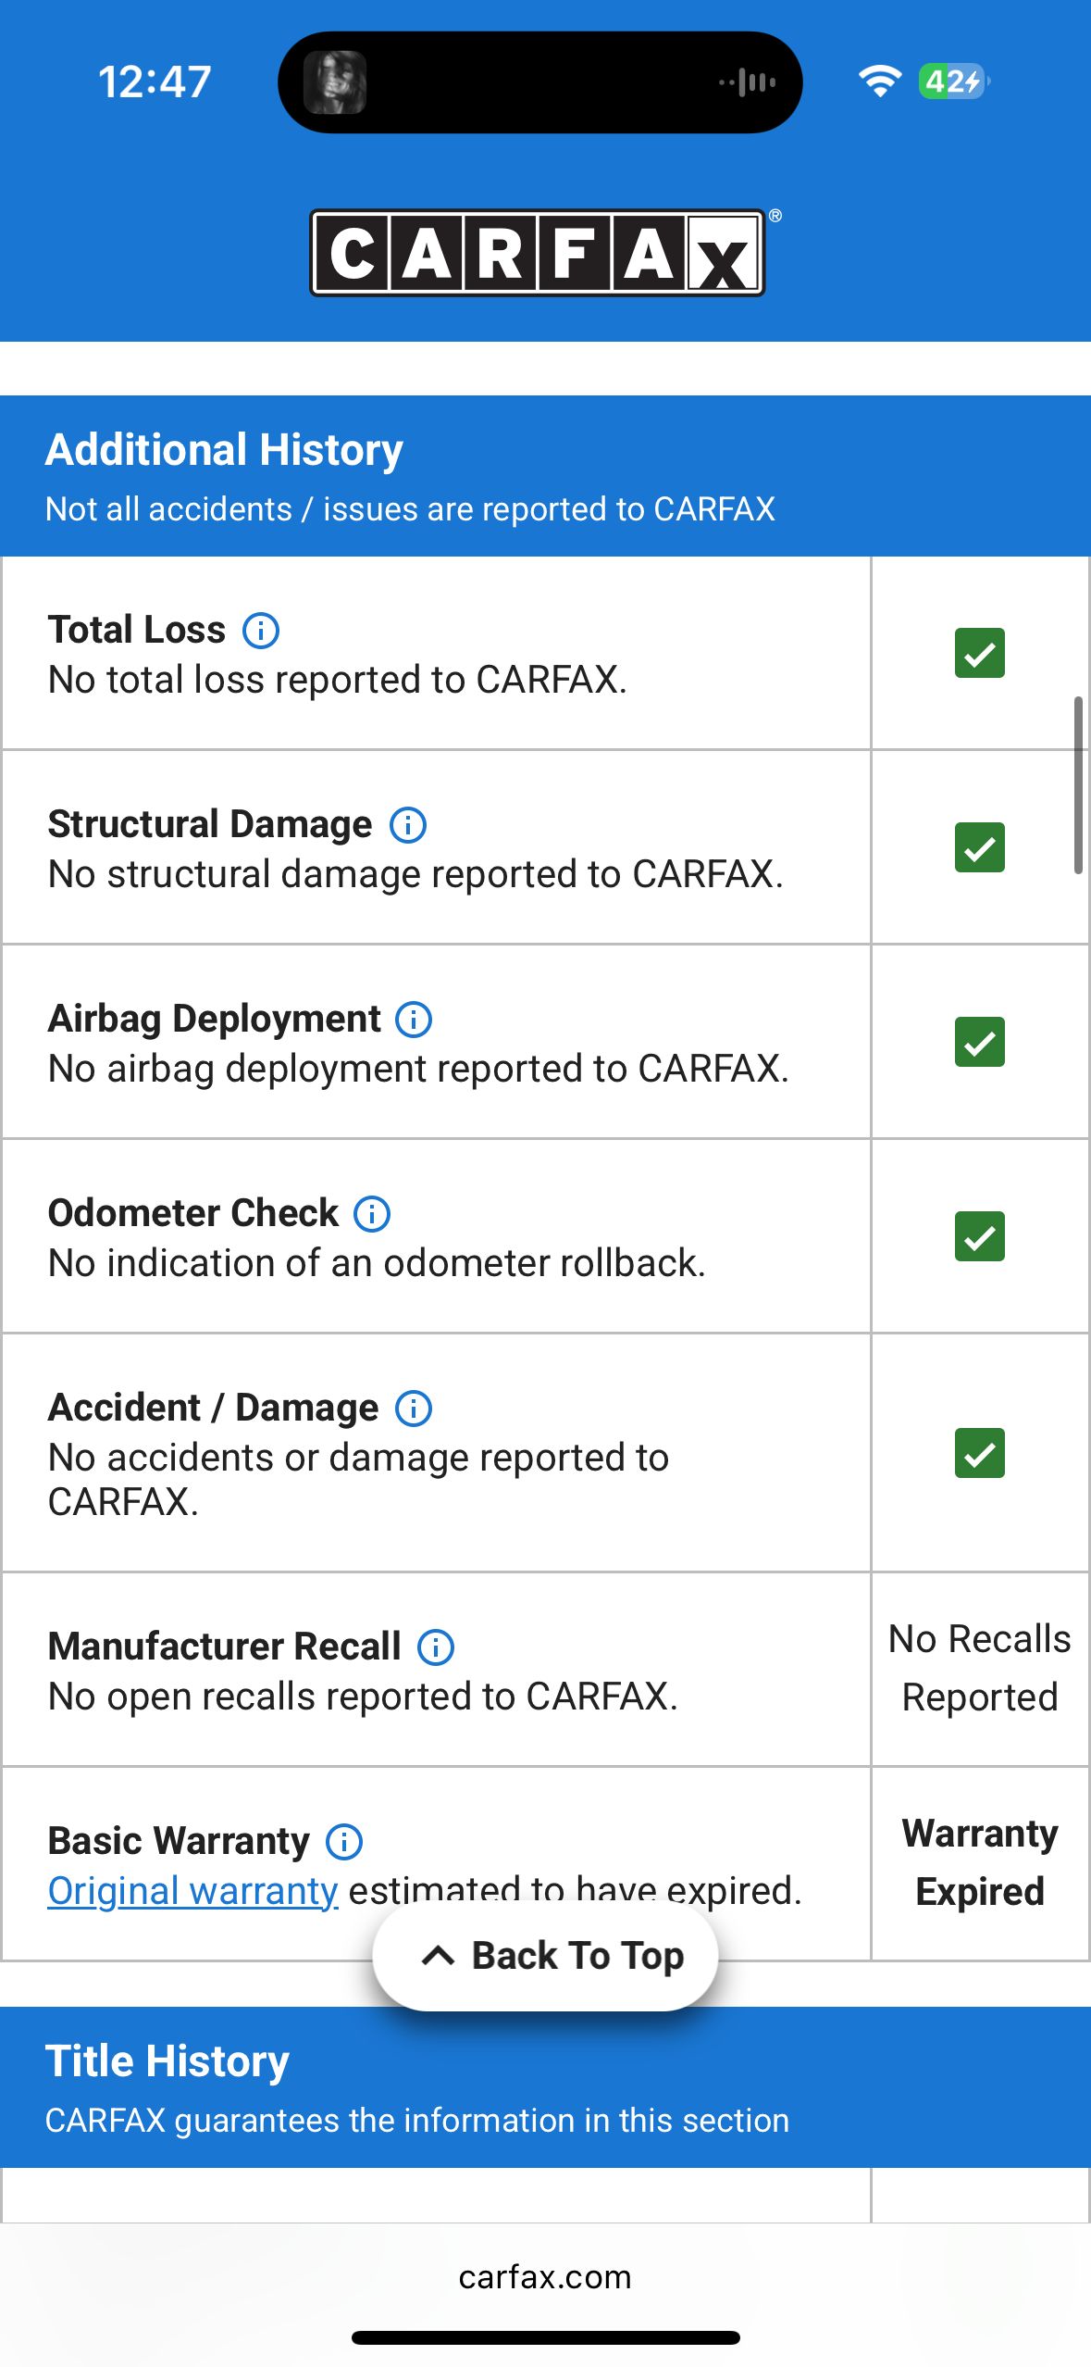Open the Original warranty link

pos(192,1891)
